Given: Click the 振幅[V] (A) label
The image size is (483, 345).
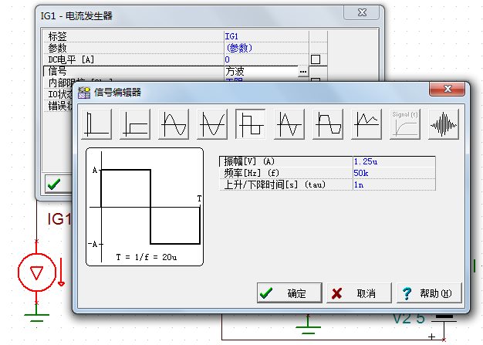Looking at the screenshot, I should pyautogui.click(x=249, y=161).
